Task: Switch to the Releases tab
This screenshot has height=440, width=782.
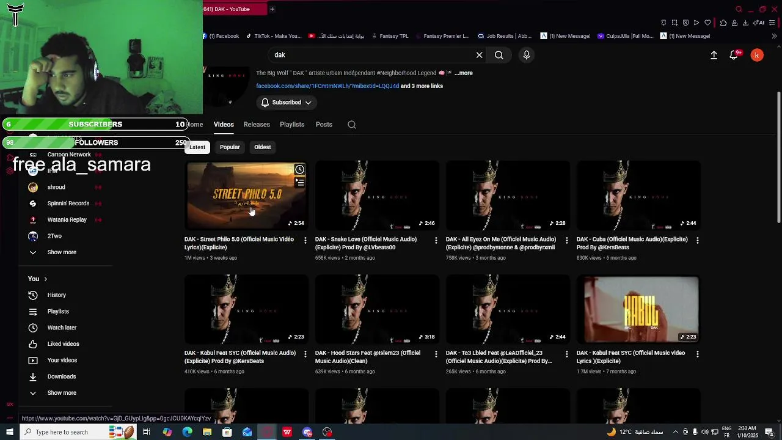Action: (257, 125)
